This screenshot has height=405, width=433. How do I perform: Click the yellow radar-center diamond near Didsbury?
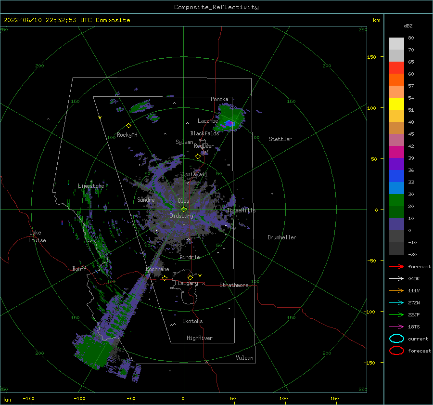pos(184,209)
